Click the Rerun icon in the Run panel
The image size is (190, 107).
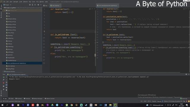(4, 77)
